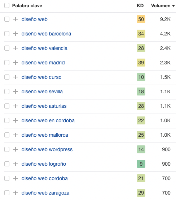
Task: Toggle the select-all checkbox in header
Action: click(x=7, y=6)
